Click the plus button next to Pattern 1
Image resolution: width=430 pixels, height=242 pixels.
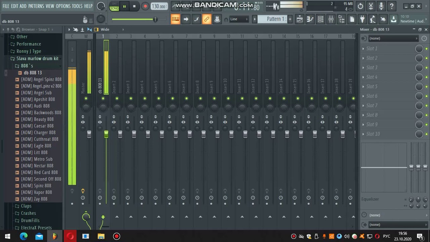pyautogui.click(x=290, y=19)
